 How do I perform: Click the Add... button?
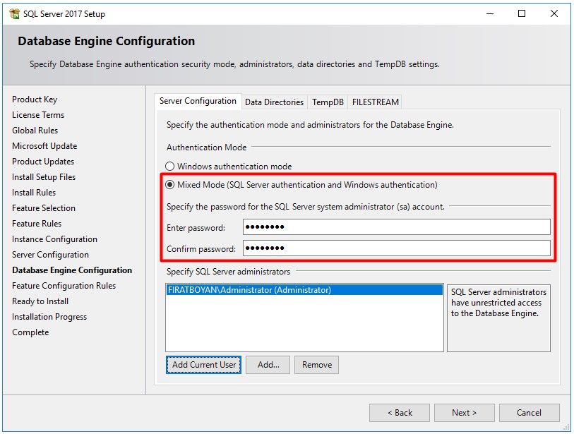(x=268, y=365)
